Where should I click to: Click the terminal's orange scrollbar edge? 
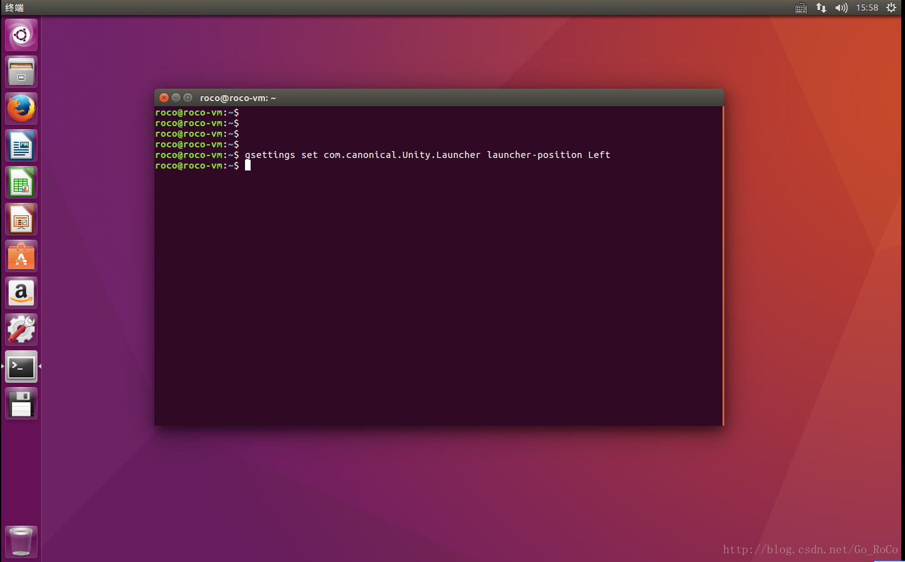(722, 266)
